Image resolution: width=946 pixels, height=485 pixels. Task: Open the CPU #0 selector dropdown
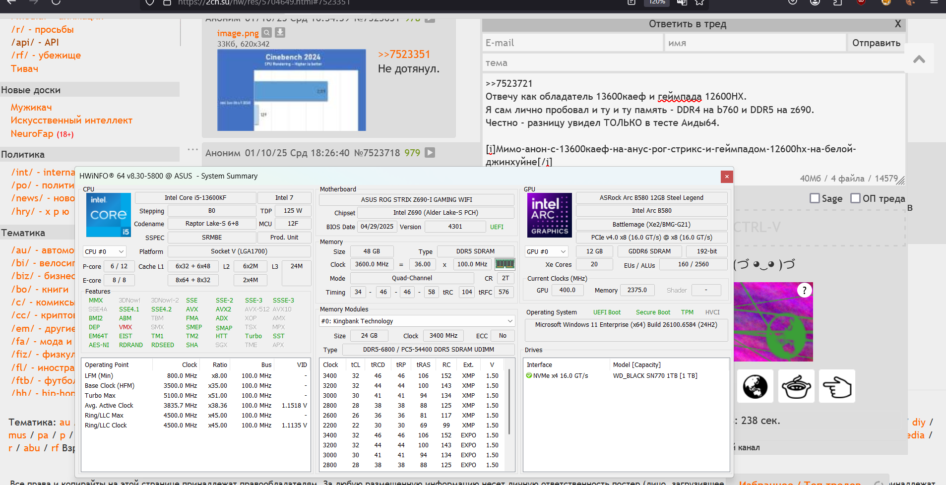pos(104,251)
